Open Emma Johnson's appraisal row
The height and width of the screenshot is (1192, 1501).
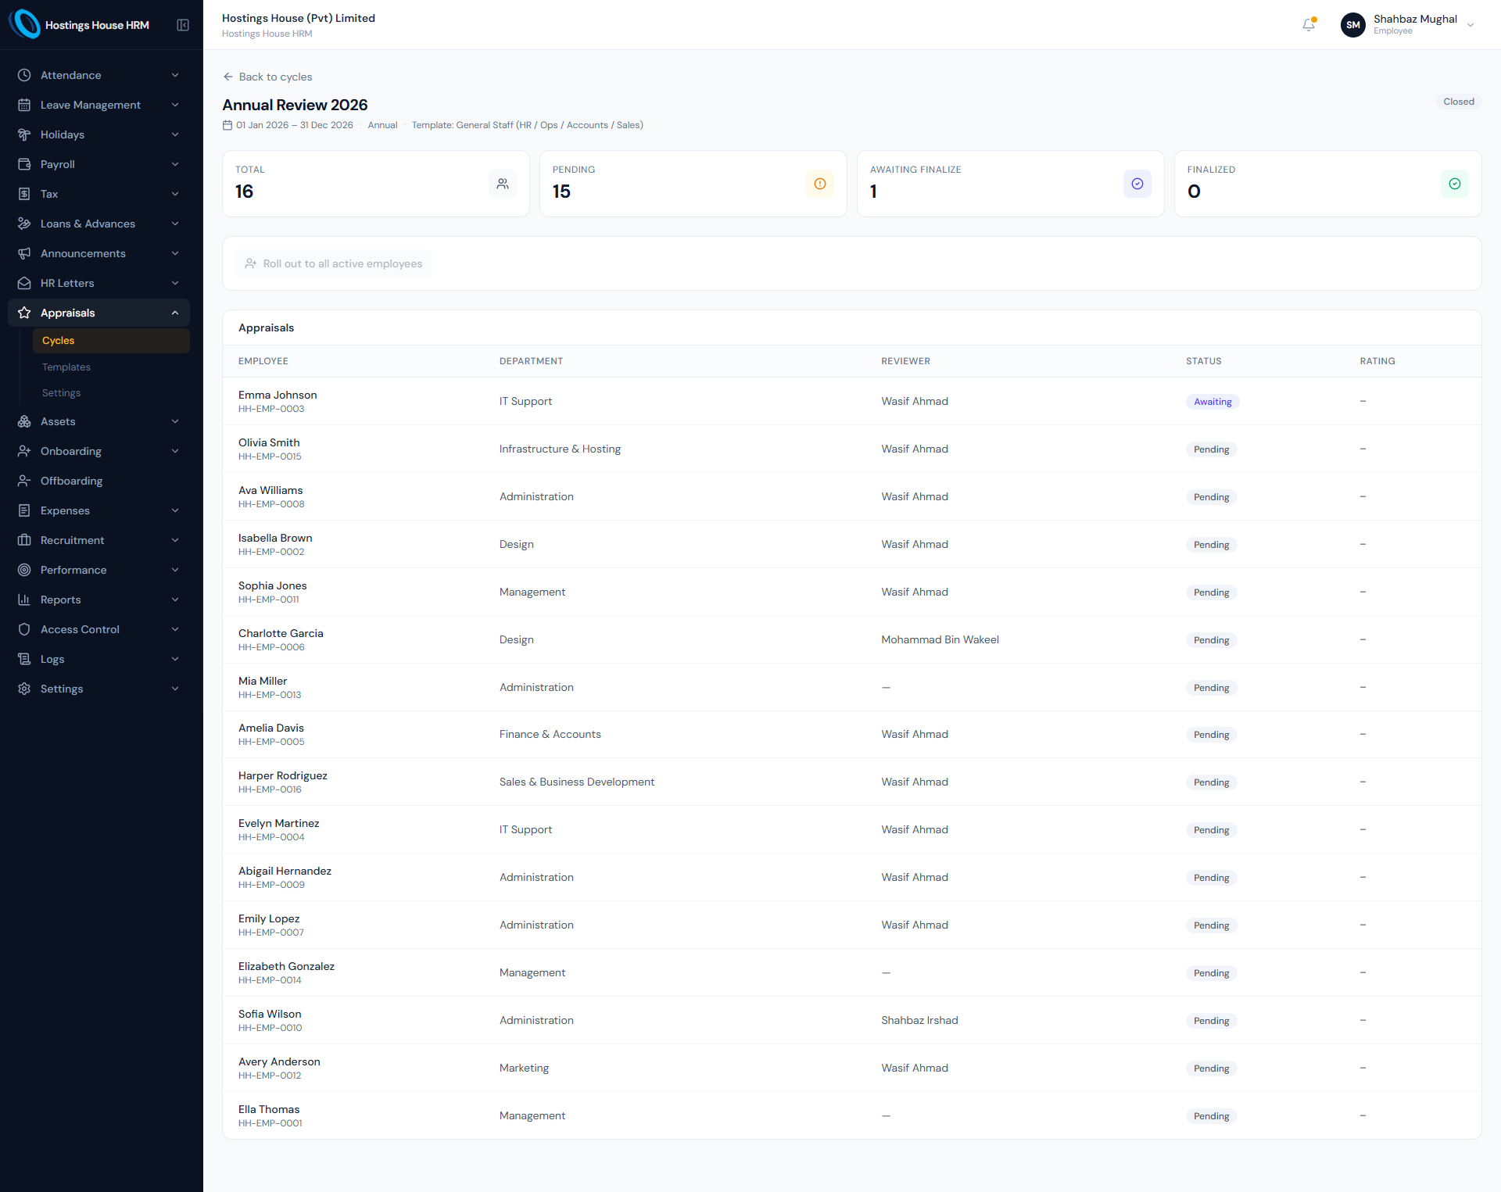coord(851,401)
